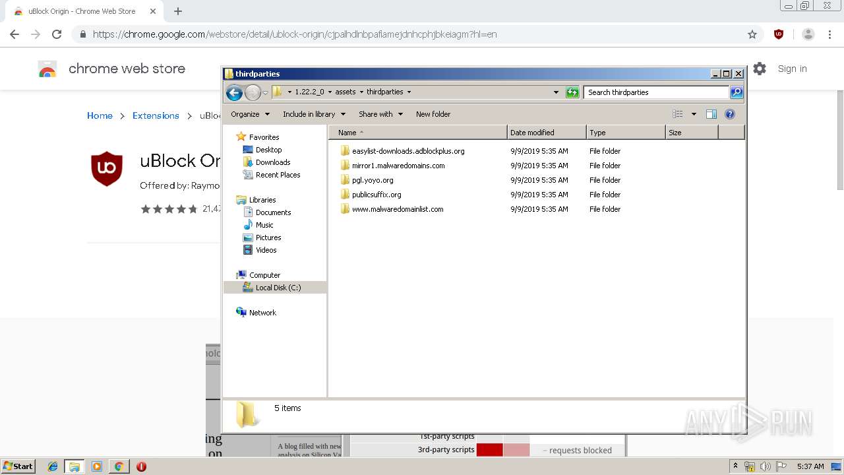Image resolution: width=844 pixels, height=475 pixels.
Task: Click the Windows Explorer taskbar icon
Action: tap(75, 466)
